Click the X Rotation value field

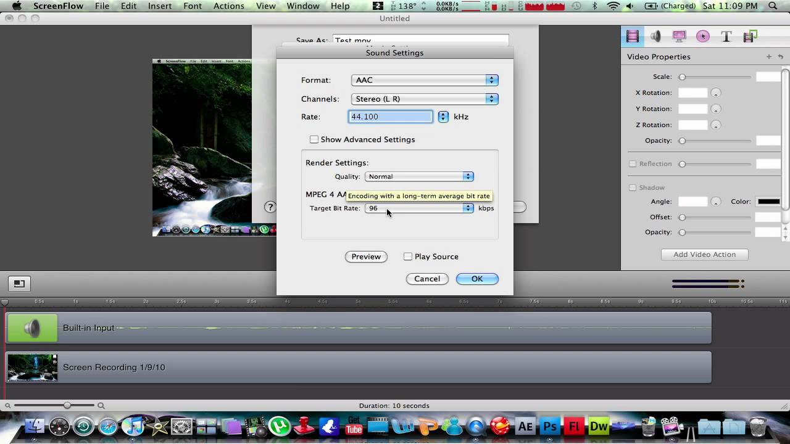click(x=693, y=93)
